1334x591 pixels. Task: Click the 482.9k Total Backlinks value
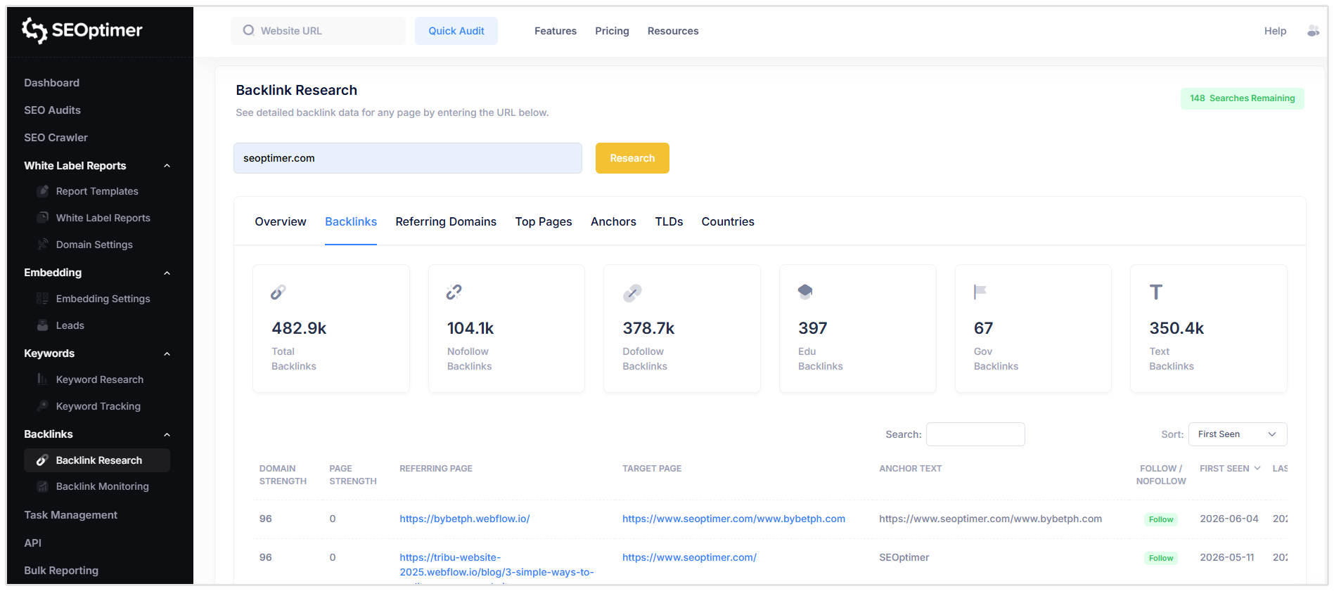click(x=299, y=328)
